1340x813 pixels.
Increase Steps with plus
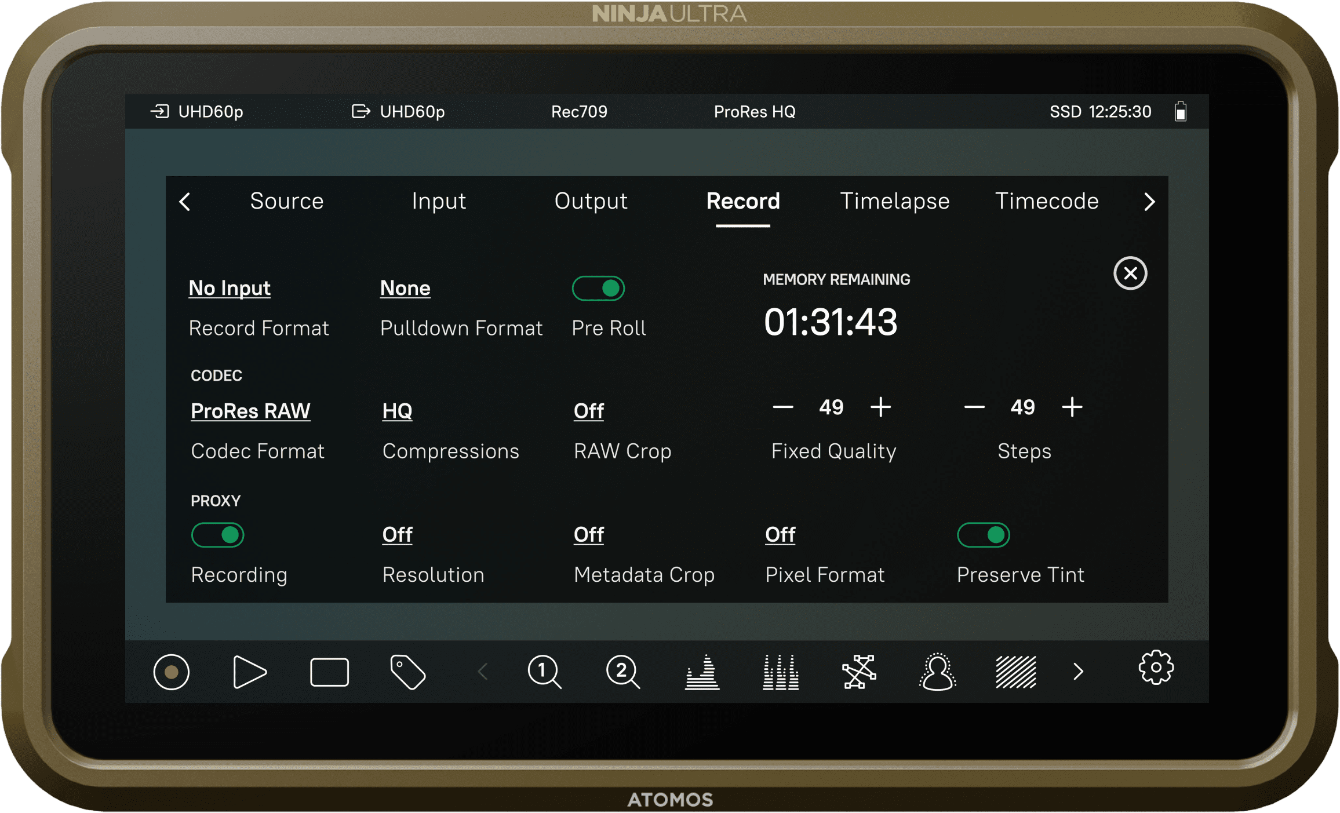click(1072, 407)
